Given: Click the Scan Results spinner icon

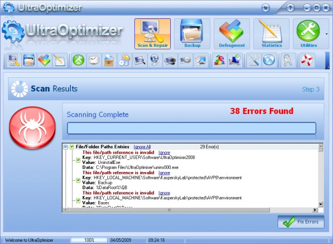Looking at the screenshot, I should pos(19,89).
